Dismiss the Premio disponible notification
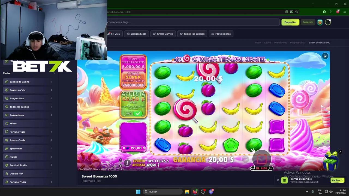 [x=278, y=180]
